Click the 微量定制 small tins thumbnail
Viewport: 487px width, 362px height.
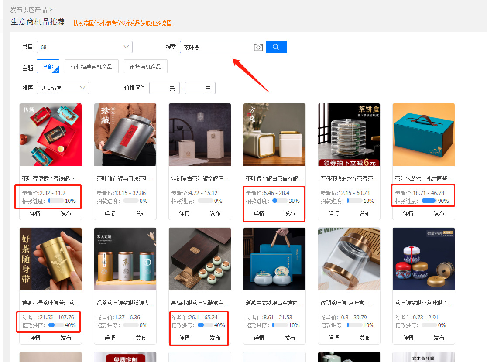424,259
